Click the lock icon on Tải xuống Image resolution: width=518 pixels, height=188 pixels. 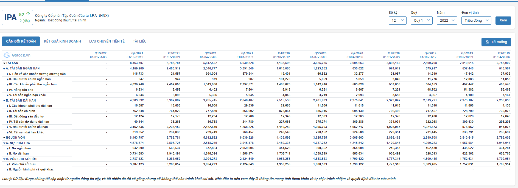click(x=487, y=42)
